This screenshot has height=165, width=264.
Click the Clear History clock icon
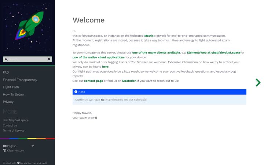coord(4,151)
